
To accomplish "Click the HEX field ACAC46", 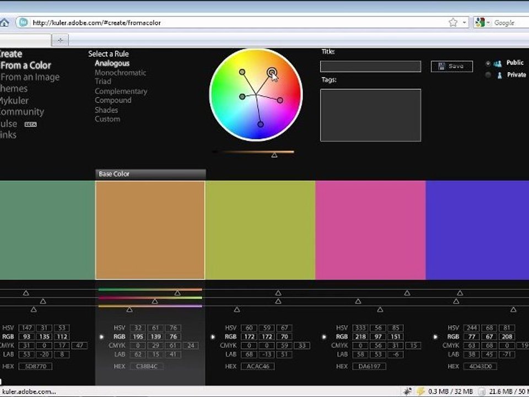I will point(258,366).
